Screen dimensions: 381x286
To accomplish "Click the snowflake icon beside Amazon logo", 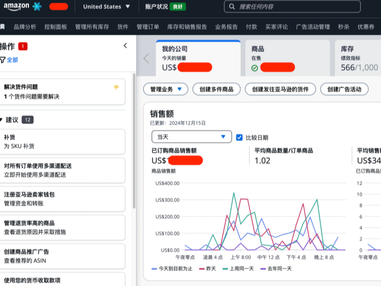I will click(x=37, y=6).
